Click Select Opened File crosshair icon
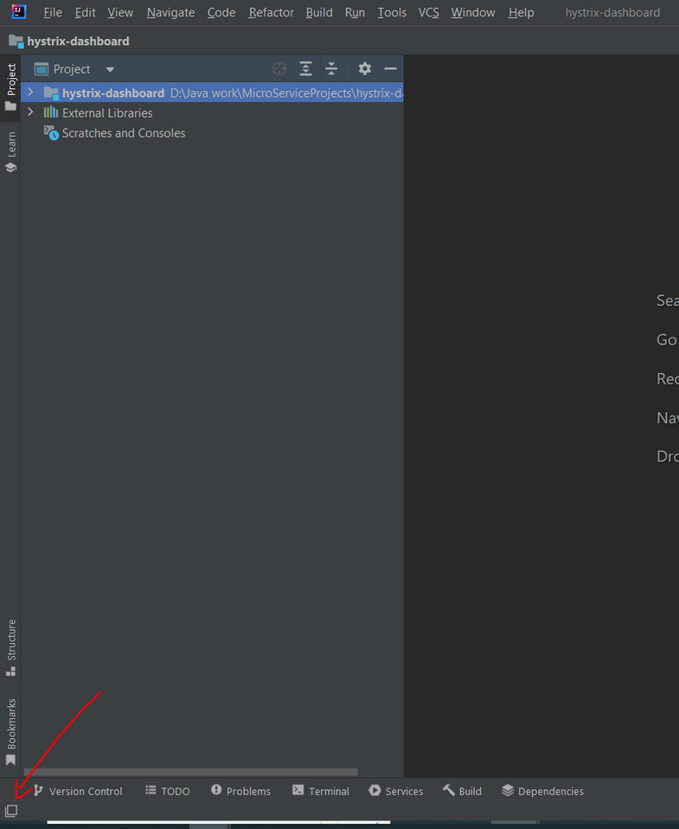 279,68
